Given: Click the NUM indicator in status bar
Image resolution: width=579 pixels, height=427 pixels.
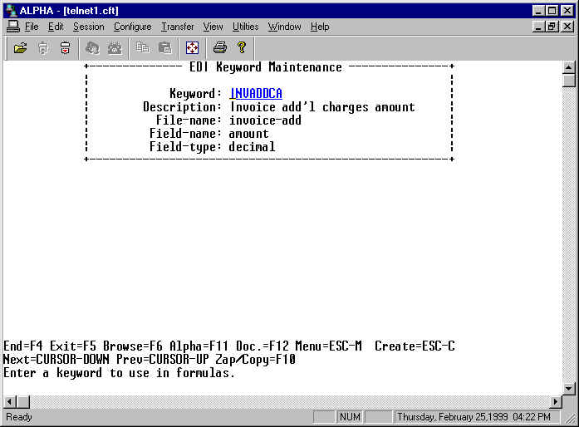Looking at the screenshot, I should click(x=349, y=417).
